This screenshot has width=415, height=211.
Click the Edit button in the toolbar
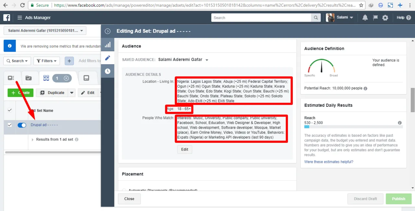(x=88, y=93)
